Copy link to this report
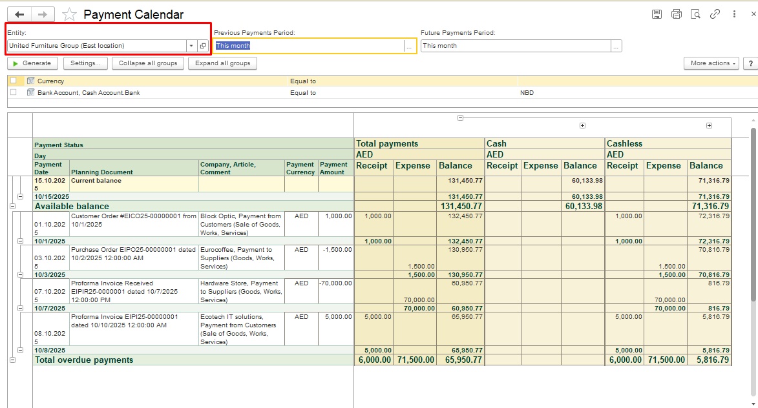The height and width of the screenshot is (408, 758). point(715,14)
